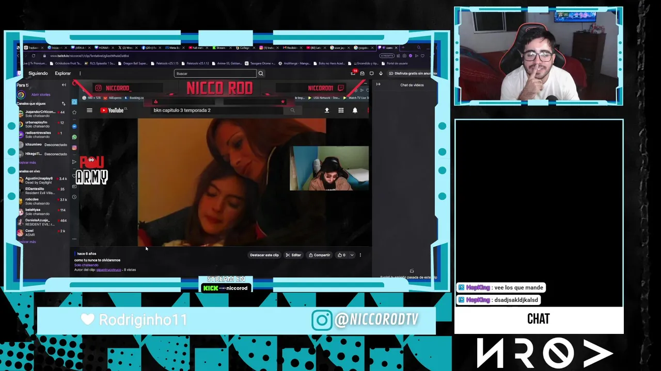661x371 pixels.
Task: Click Disfruta gratis sin anuncios button
Action: tap(412, 74)
